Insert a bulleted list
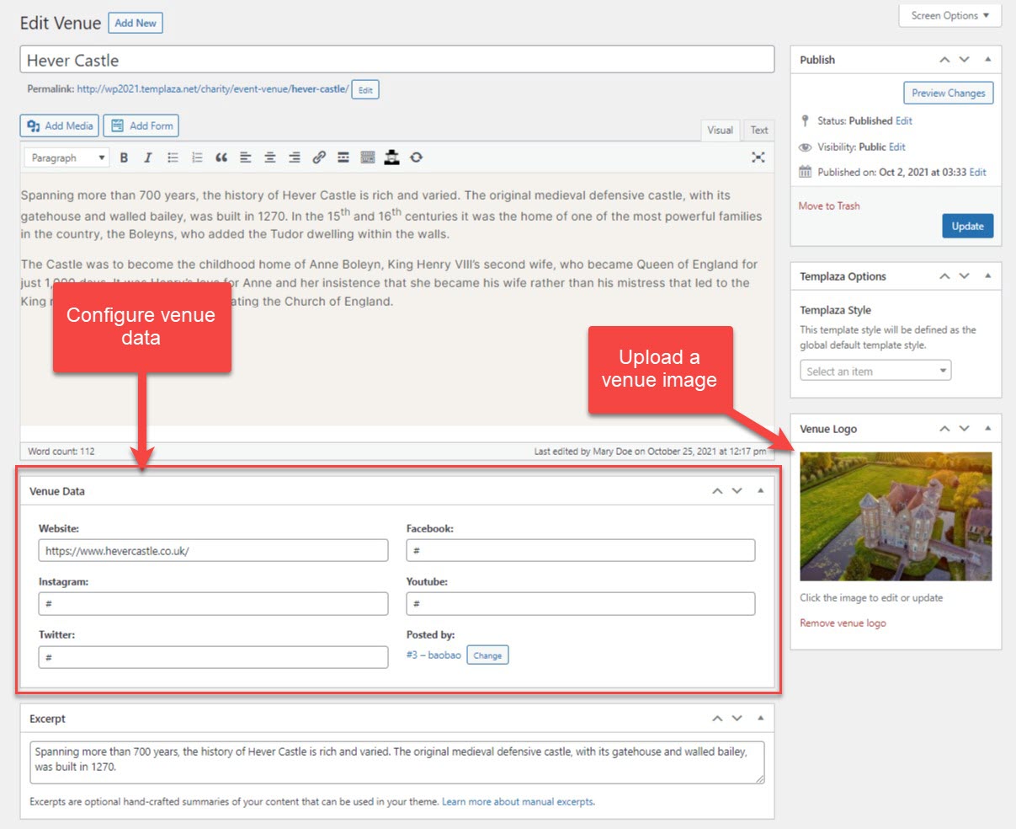 pyautogui.click(x=173, y=158)
